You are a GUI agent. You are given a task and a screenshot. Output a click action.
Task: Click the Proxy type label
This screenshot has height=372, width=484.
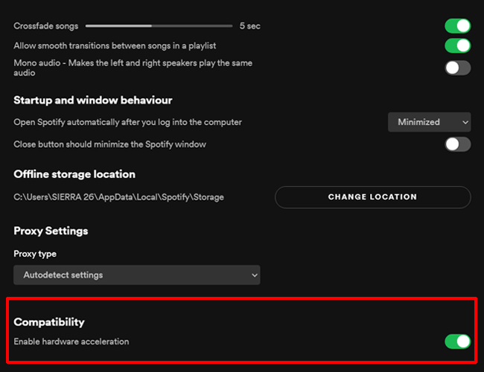(x=35, y=254)
